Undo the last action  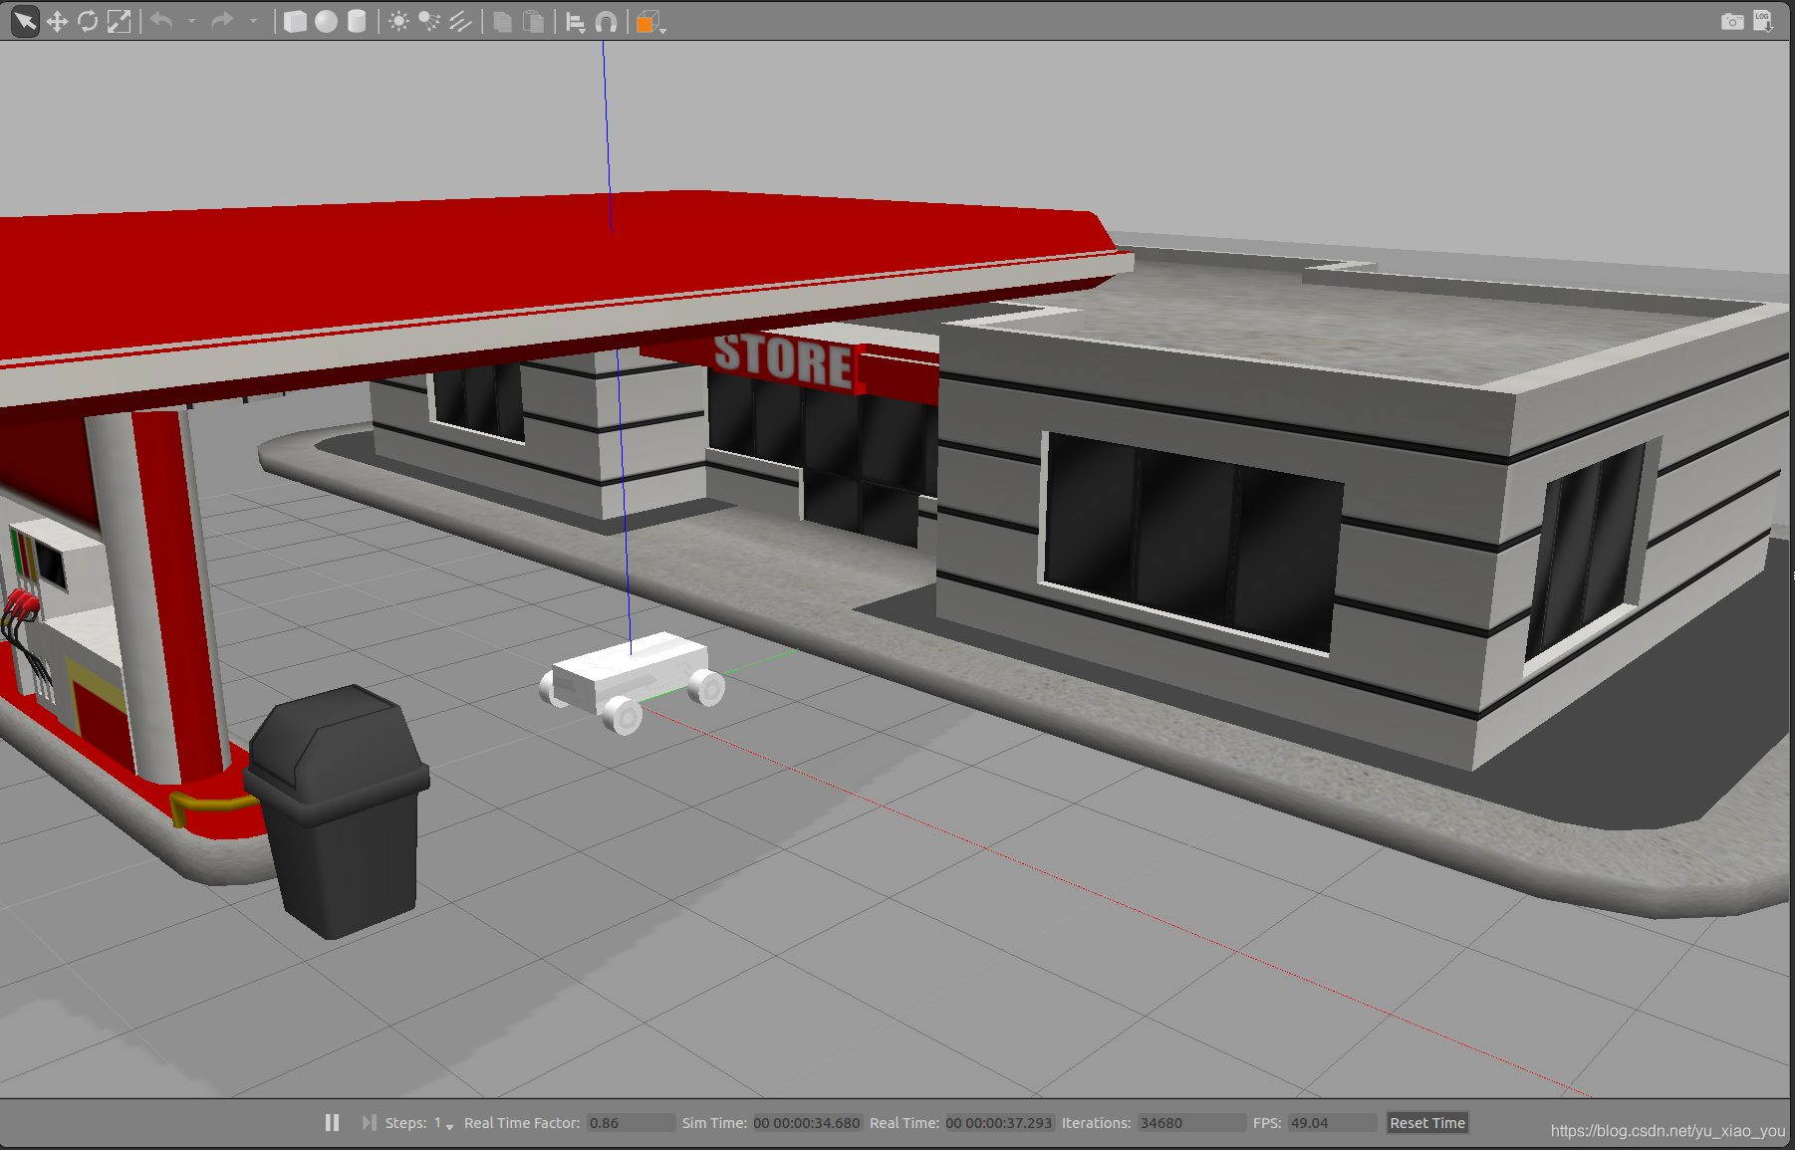[162, 21]
